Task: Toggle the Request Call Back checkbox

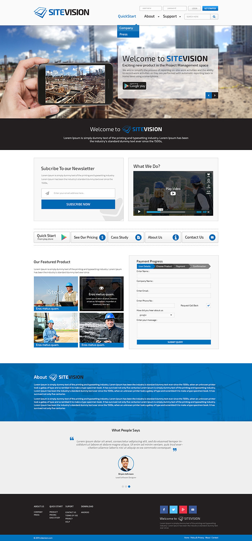Action: coord(208,305)
